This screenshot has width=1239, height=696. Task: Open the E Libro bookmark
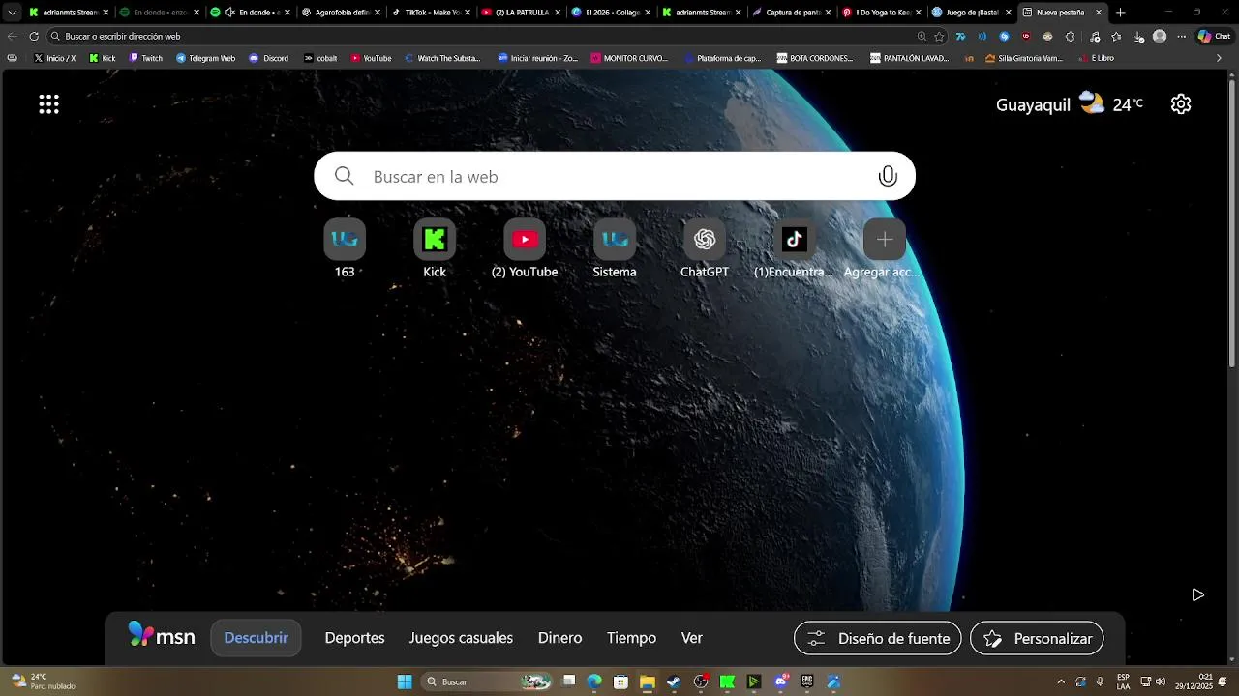[1096, 58]
